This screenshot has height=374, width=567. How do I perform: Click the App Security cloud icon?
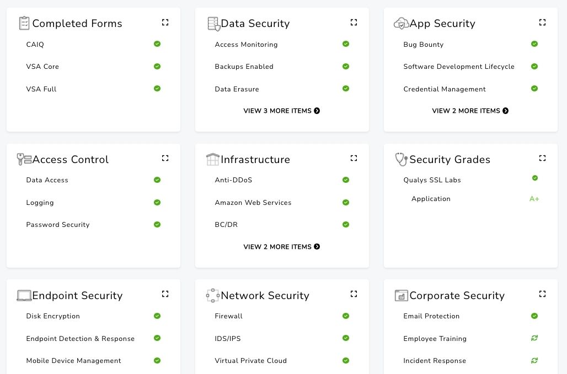[x=401, y=24]
